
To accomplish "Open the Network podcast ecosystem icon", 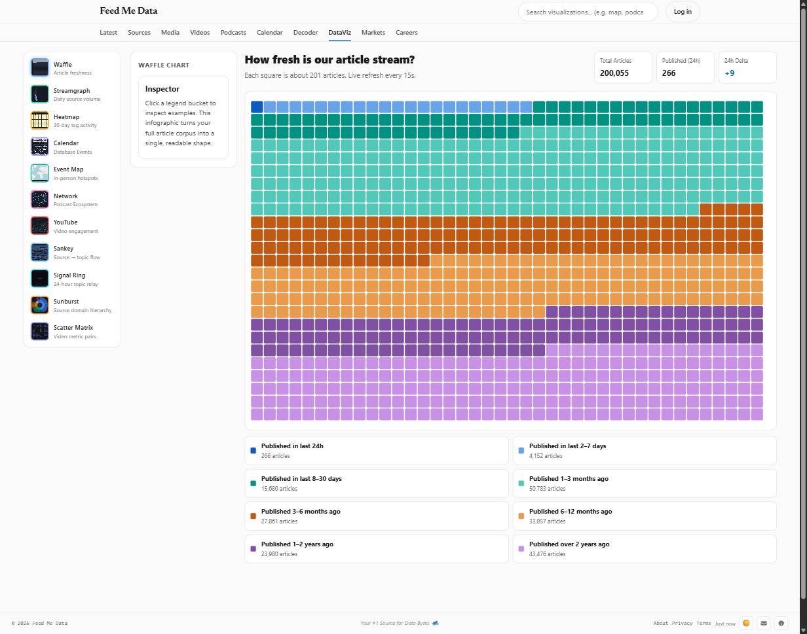I will click(x=39, y=199).
